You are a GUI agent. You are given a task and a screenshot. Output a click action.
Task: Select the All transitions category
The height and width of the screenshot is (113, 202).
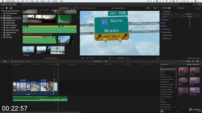[x=161, y=67]
